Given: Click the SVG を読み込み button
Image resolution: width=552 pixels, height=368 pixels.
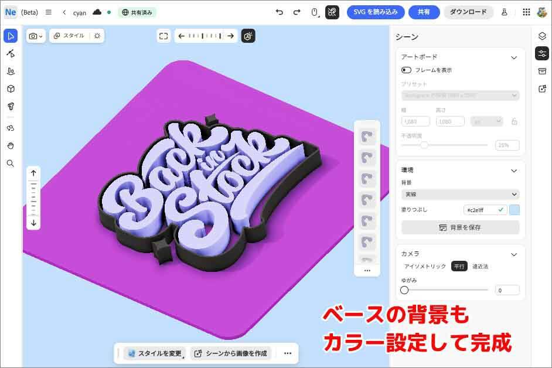Looking at the screenshot, I should tap(375, 12).
